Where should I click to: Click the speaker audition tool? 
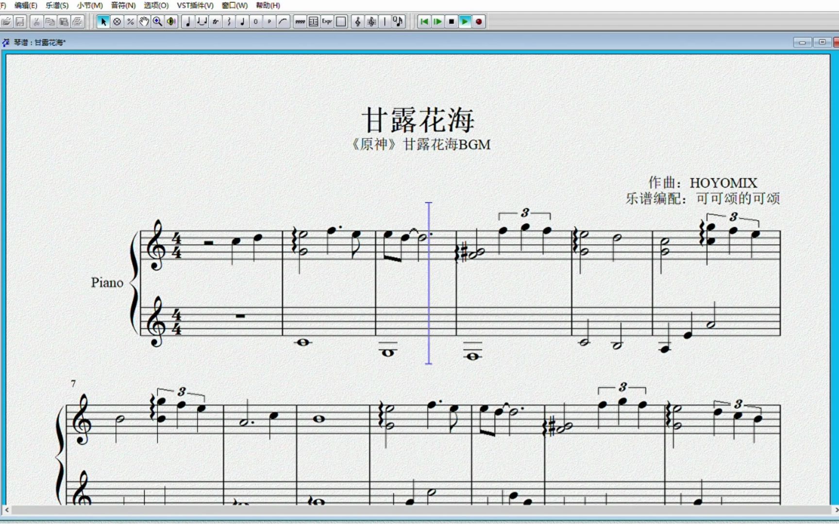coord(171,21)
